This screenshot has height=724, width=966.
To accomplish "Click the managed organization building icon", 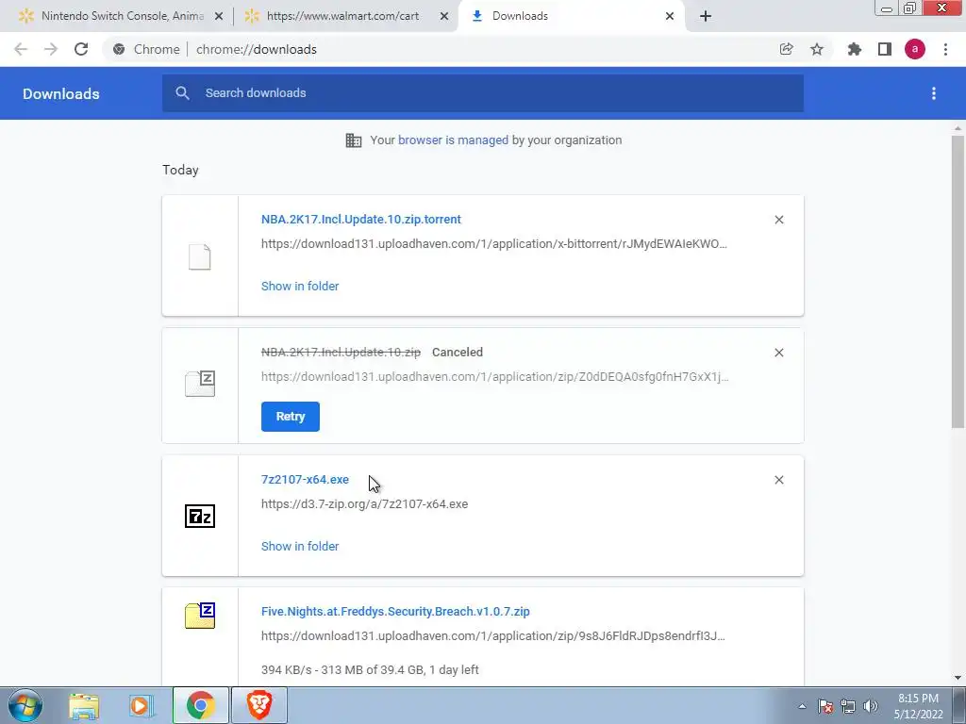I will (x=354, y=140).
